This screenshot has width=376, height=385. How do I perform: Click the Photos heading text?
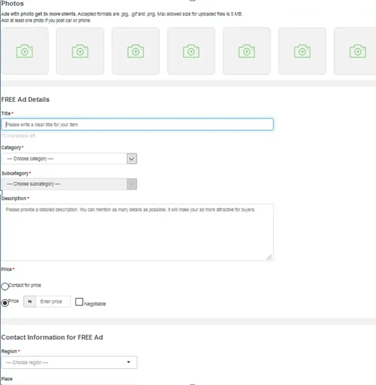click(x=13, y=3)
